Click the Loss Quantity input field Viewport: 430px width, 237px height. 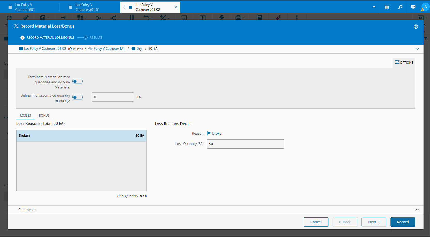pos(245,144)
